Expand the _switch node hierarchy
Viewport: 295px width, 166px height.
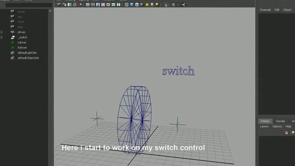click(1, 37)
